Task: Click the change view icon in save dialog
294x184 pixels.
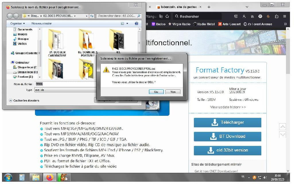Action: (x=122, y=24)
